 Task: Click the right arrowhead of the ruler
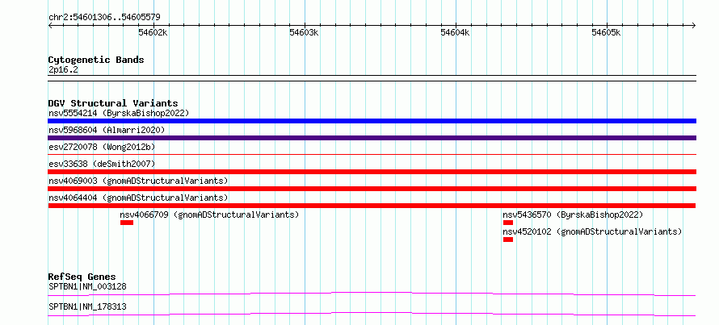coord(694,25)
